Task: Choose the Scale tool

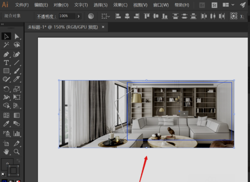Action: [x=17, y=89]
